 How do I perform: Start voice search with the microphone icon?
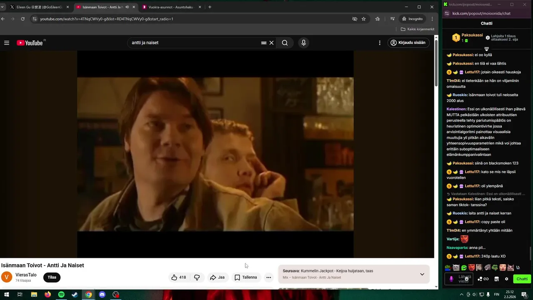pyautogui.click(x=304, y=42)
